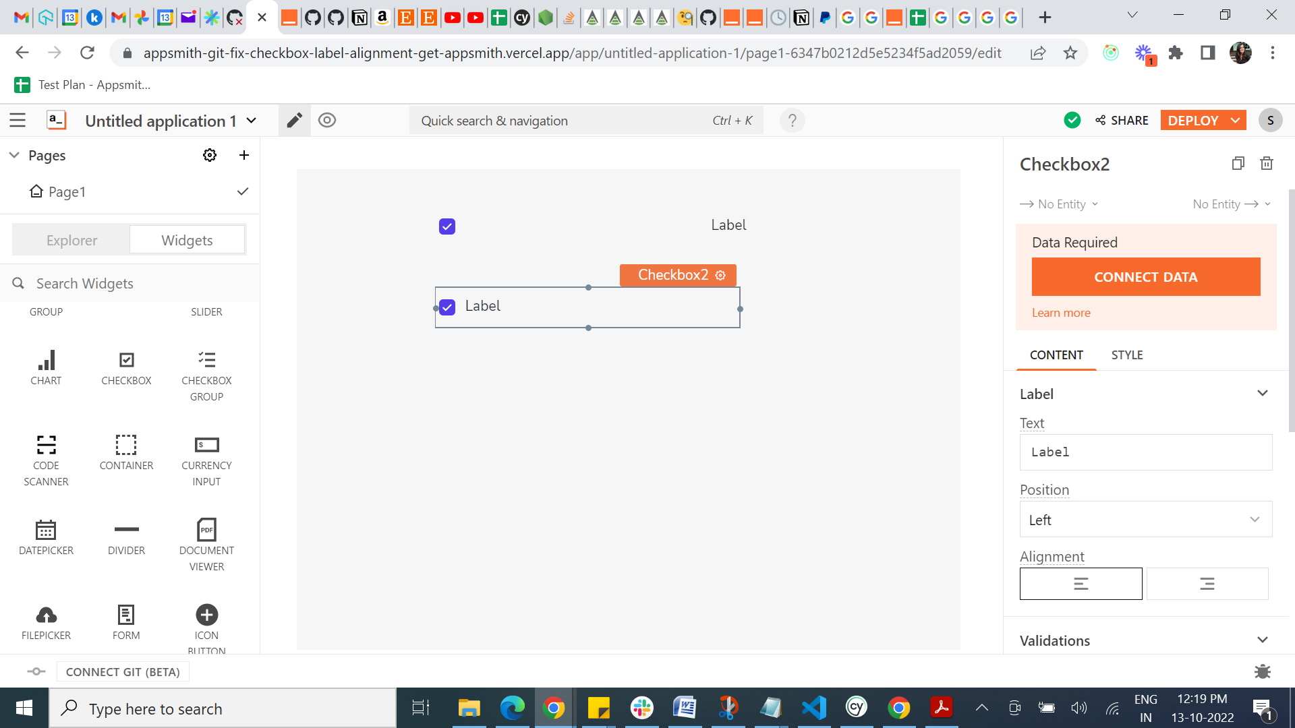Delete Checkbox2 with the trash icon
Viewport: 1295px width, 728px height.
(x=1267, y=163)
